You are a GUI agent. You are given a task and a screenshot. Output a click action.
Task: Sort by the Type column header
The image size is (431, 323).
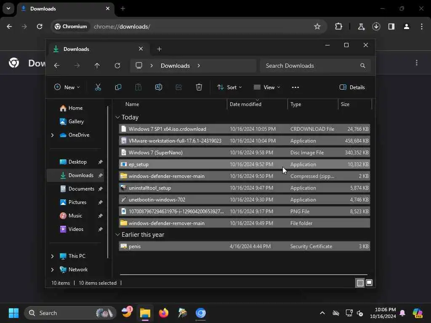[313, 104]
